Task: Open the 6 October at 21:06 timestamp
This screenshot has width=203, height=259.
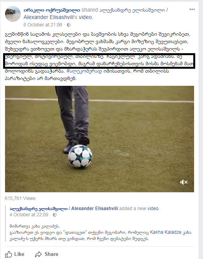Action: point(43,25)
